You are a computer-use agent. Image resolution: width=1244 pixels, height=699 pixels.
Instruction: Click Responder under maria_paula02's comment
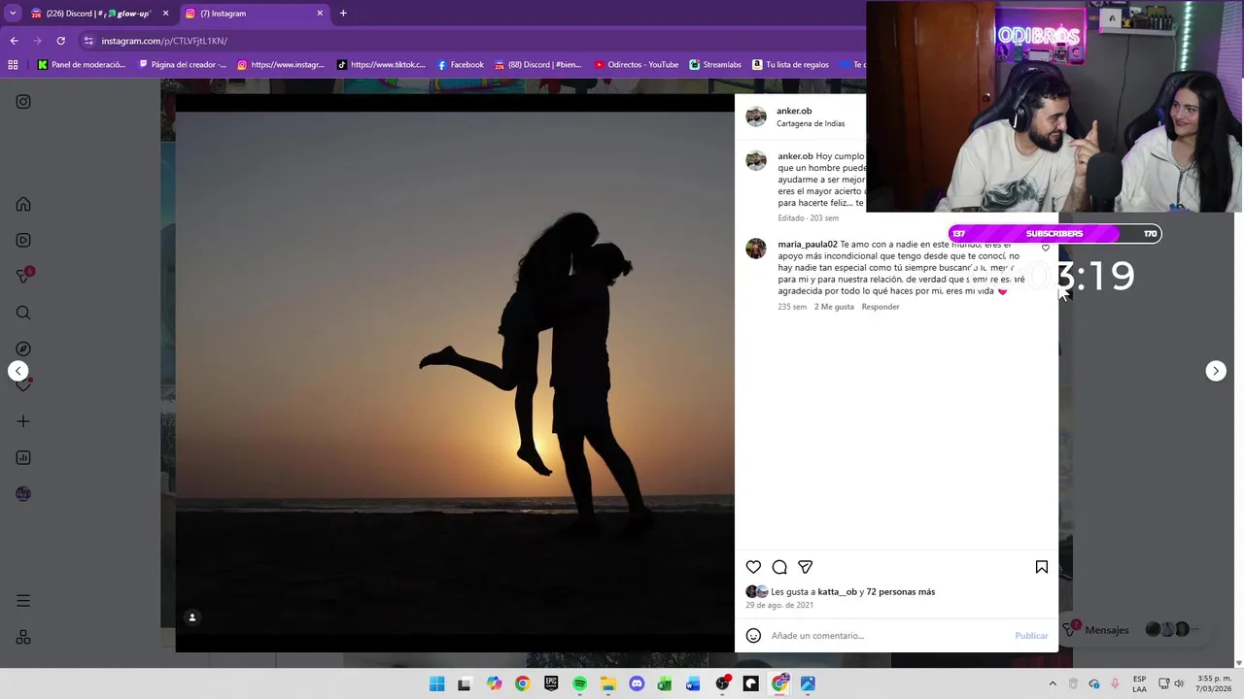coord(881,307)
